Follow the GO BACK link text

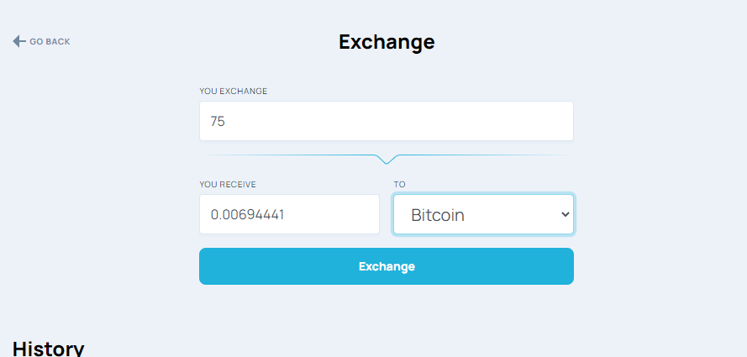(x=50, y=41)
